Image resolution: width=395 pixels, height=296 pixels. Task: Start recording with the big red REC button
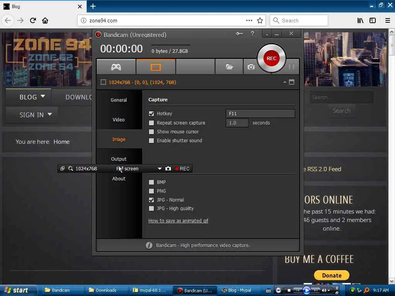tap(271, 59)
